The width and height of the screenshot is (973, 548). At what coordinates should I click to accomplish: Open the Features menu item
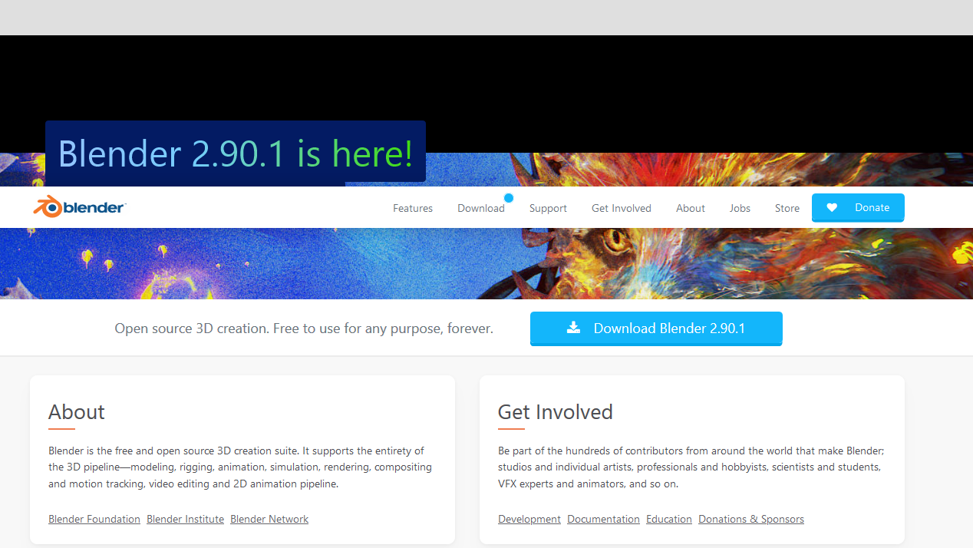[413, 208]
